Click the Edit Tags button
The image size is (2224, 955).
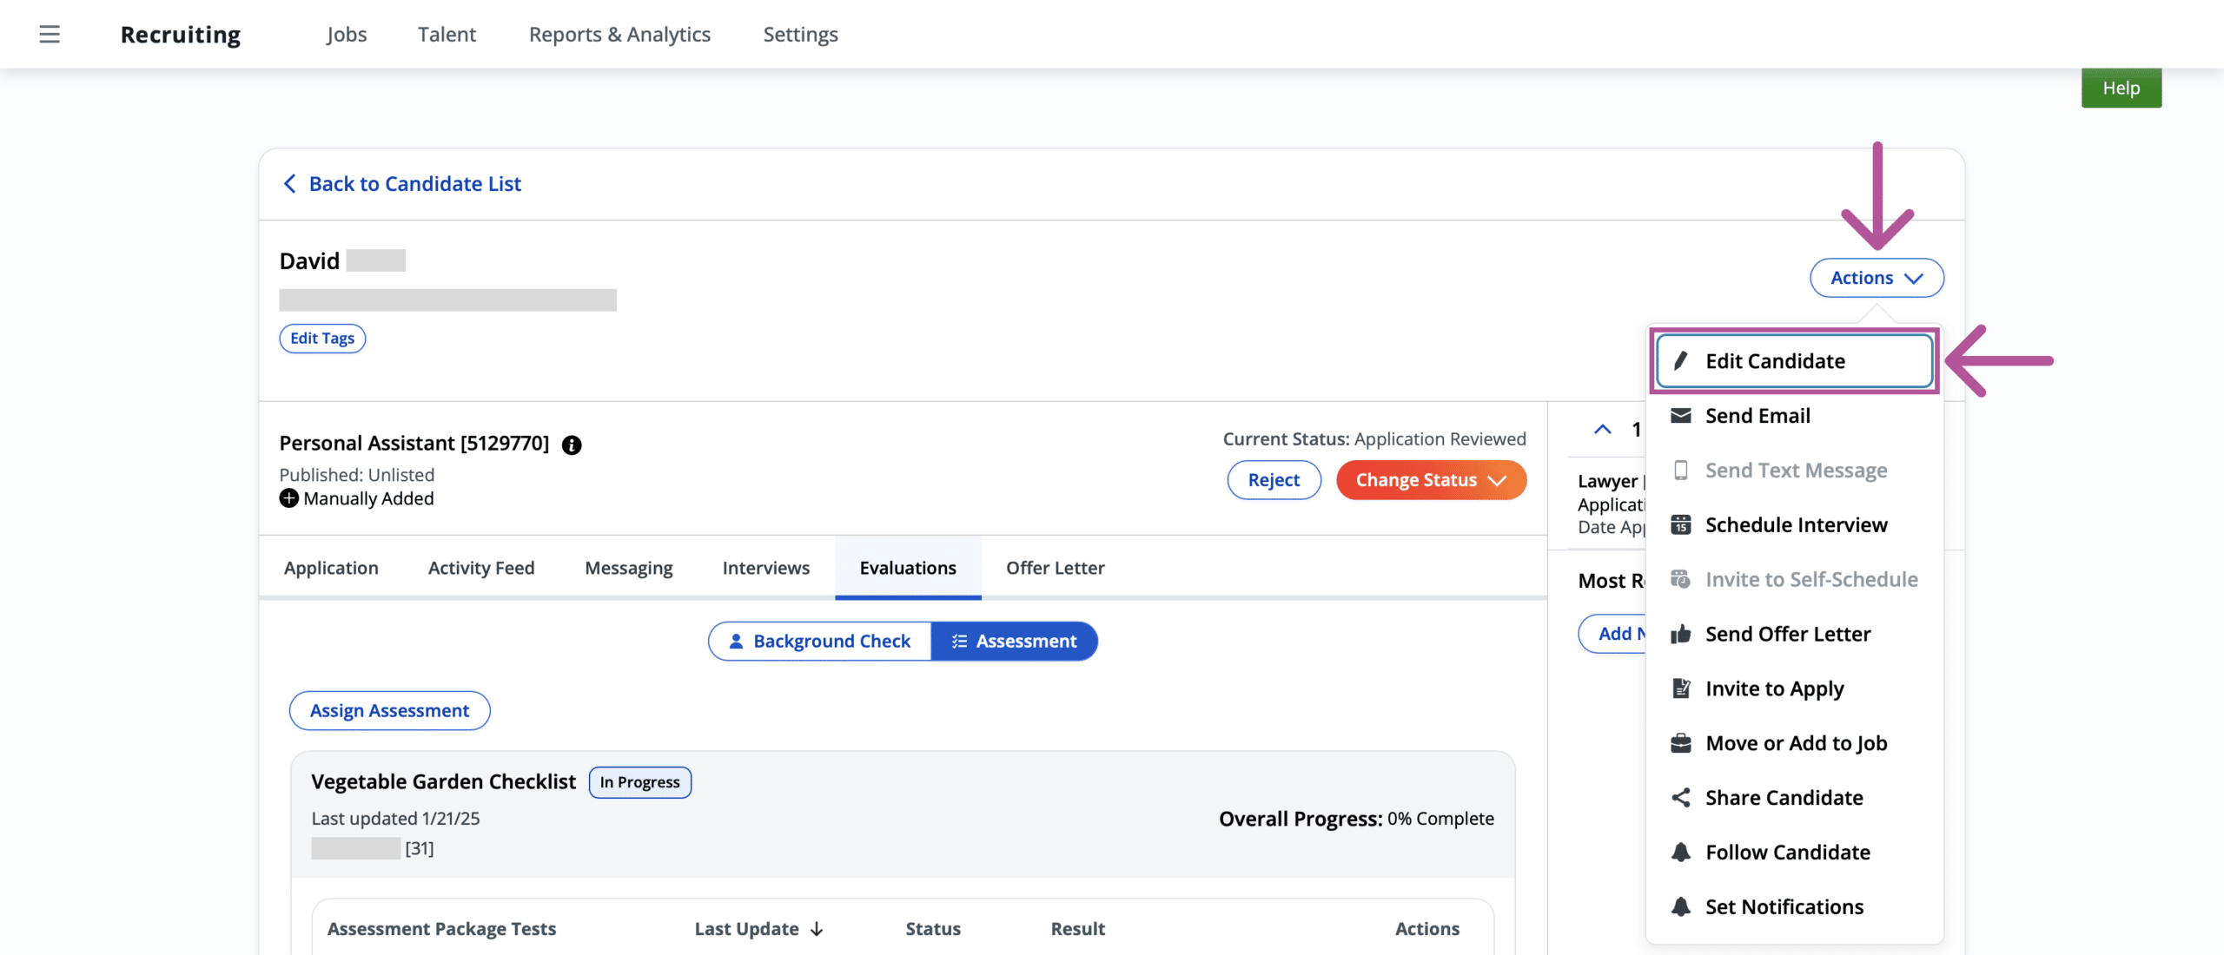322,339
